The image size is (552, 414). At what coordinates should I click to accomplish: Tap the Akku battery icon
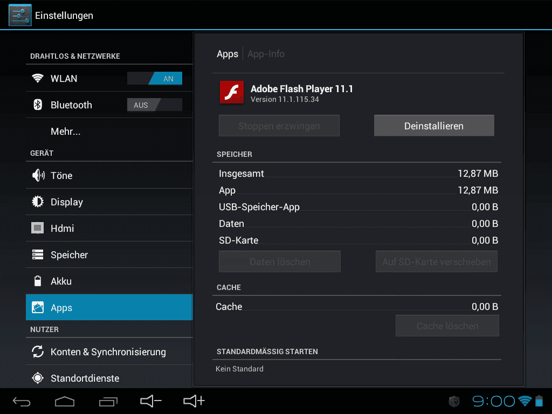click(x=38, y=281)
